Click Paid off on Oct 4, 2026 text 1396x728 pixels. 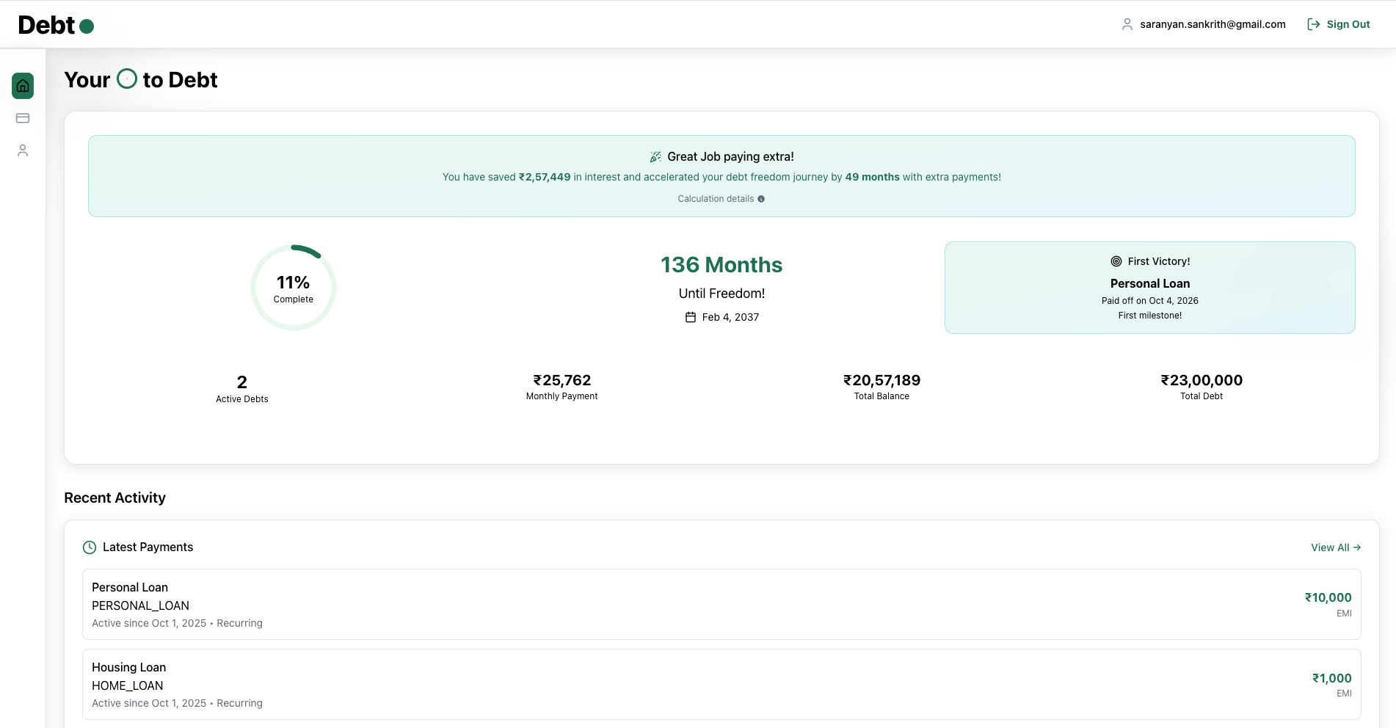click(1149, 301)
